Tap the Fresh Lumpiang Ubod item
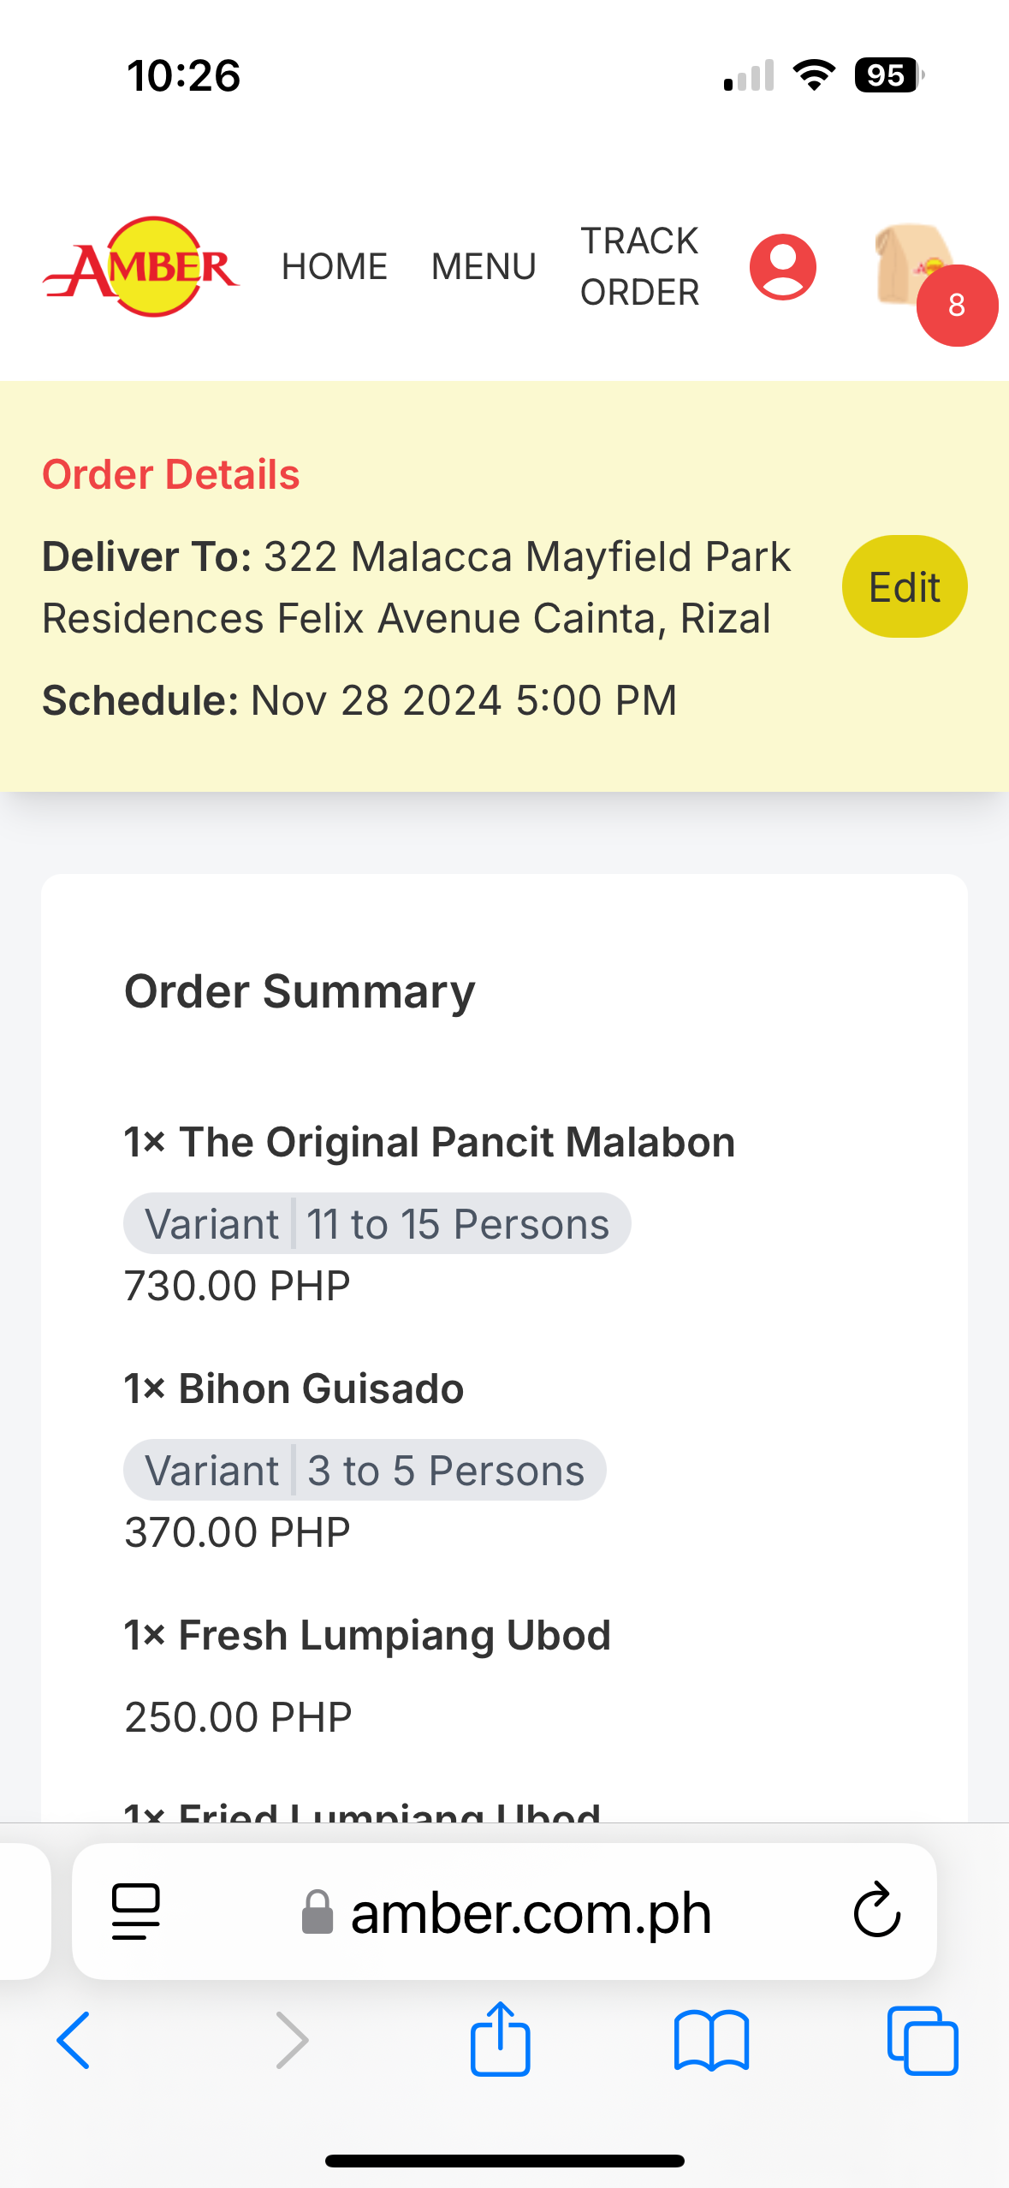Viewport: 1009px width, 2188px height. [368, 1635]
